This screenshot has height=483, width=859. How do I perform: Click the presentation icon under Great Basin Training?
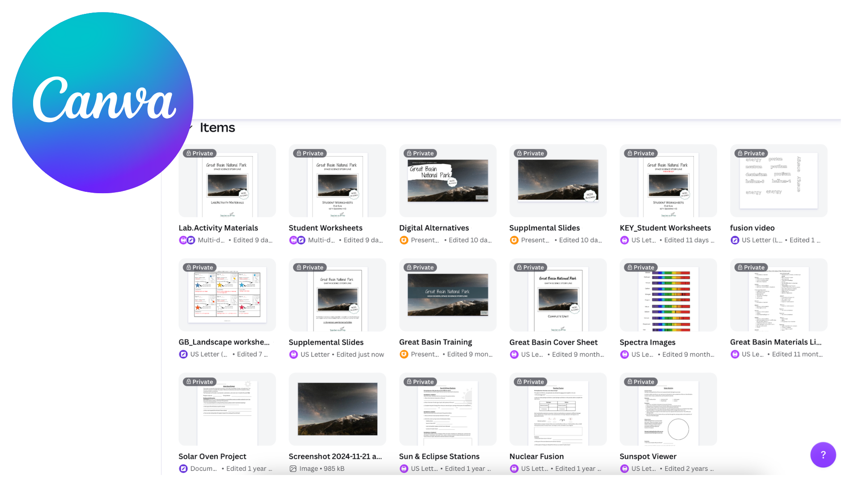[x=404, y=354]
